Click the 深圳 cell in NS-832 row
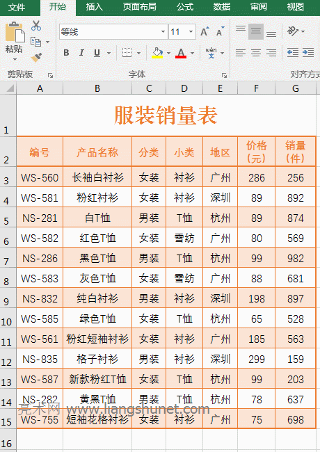 point(221,298)
